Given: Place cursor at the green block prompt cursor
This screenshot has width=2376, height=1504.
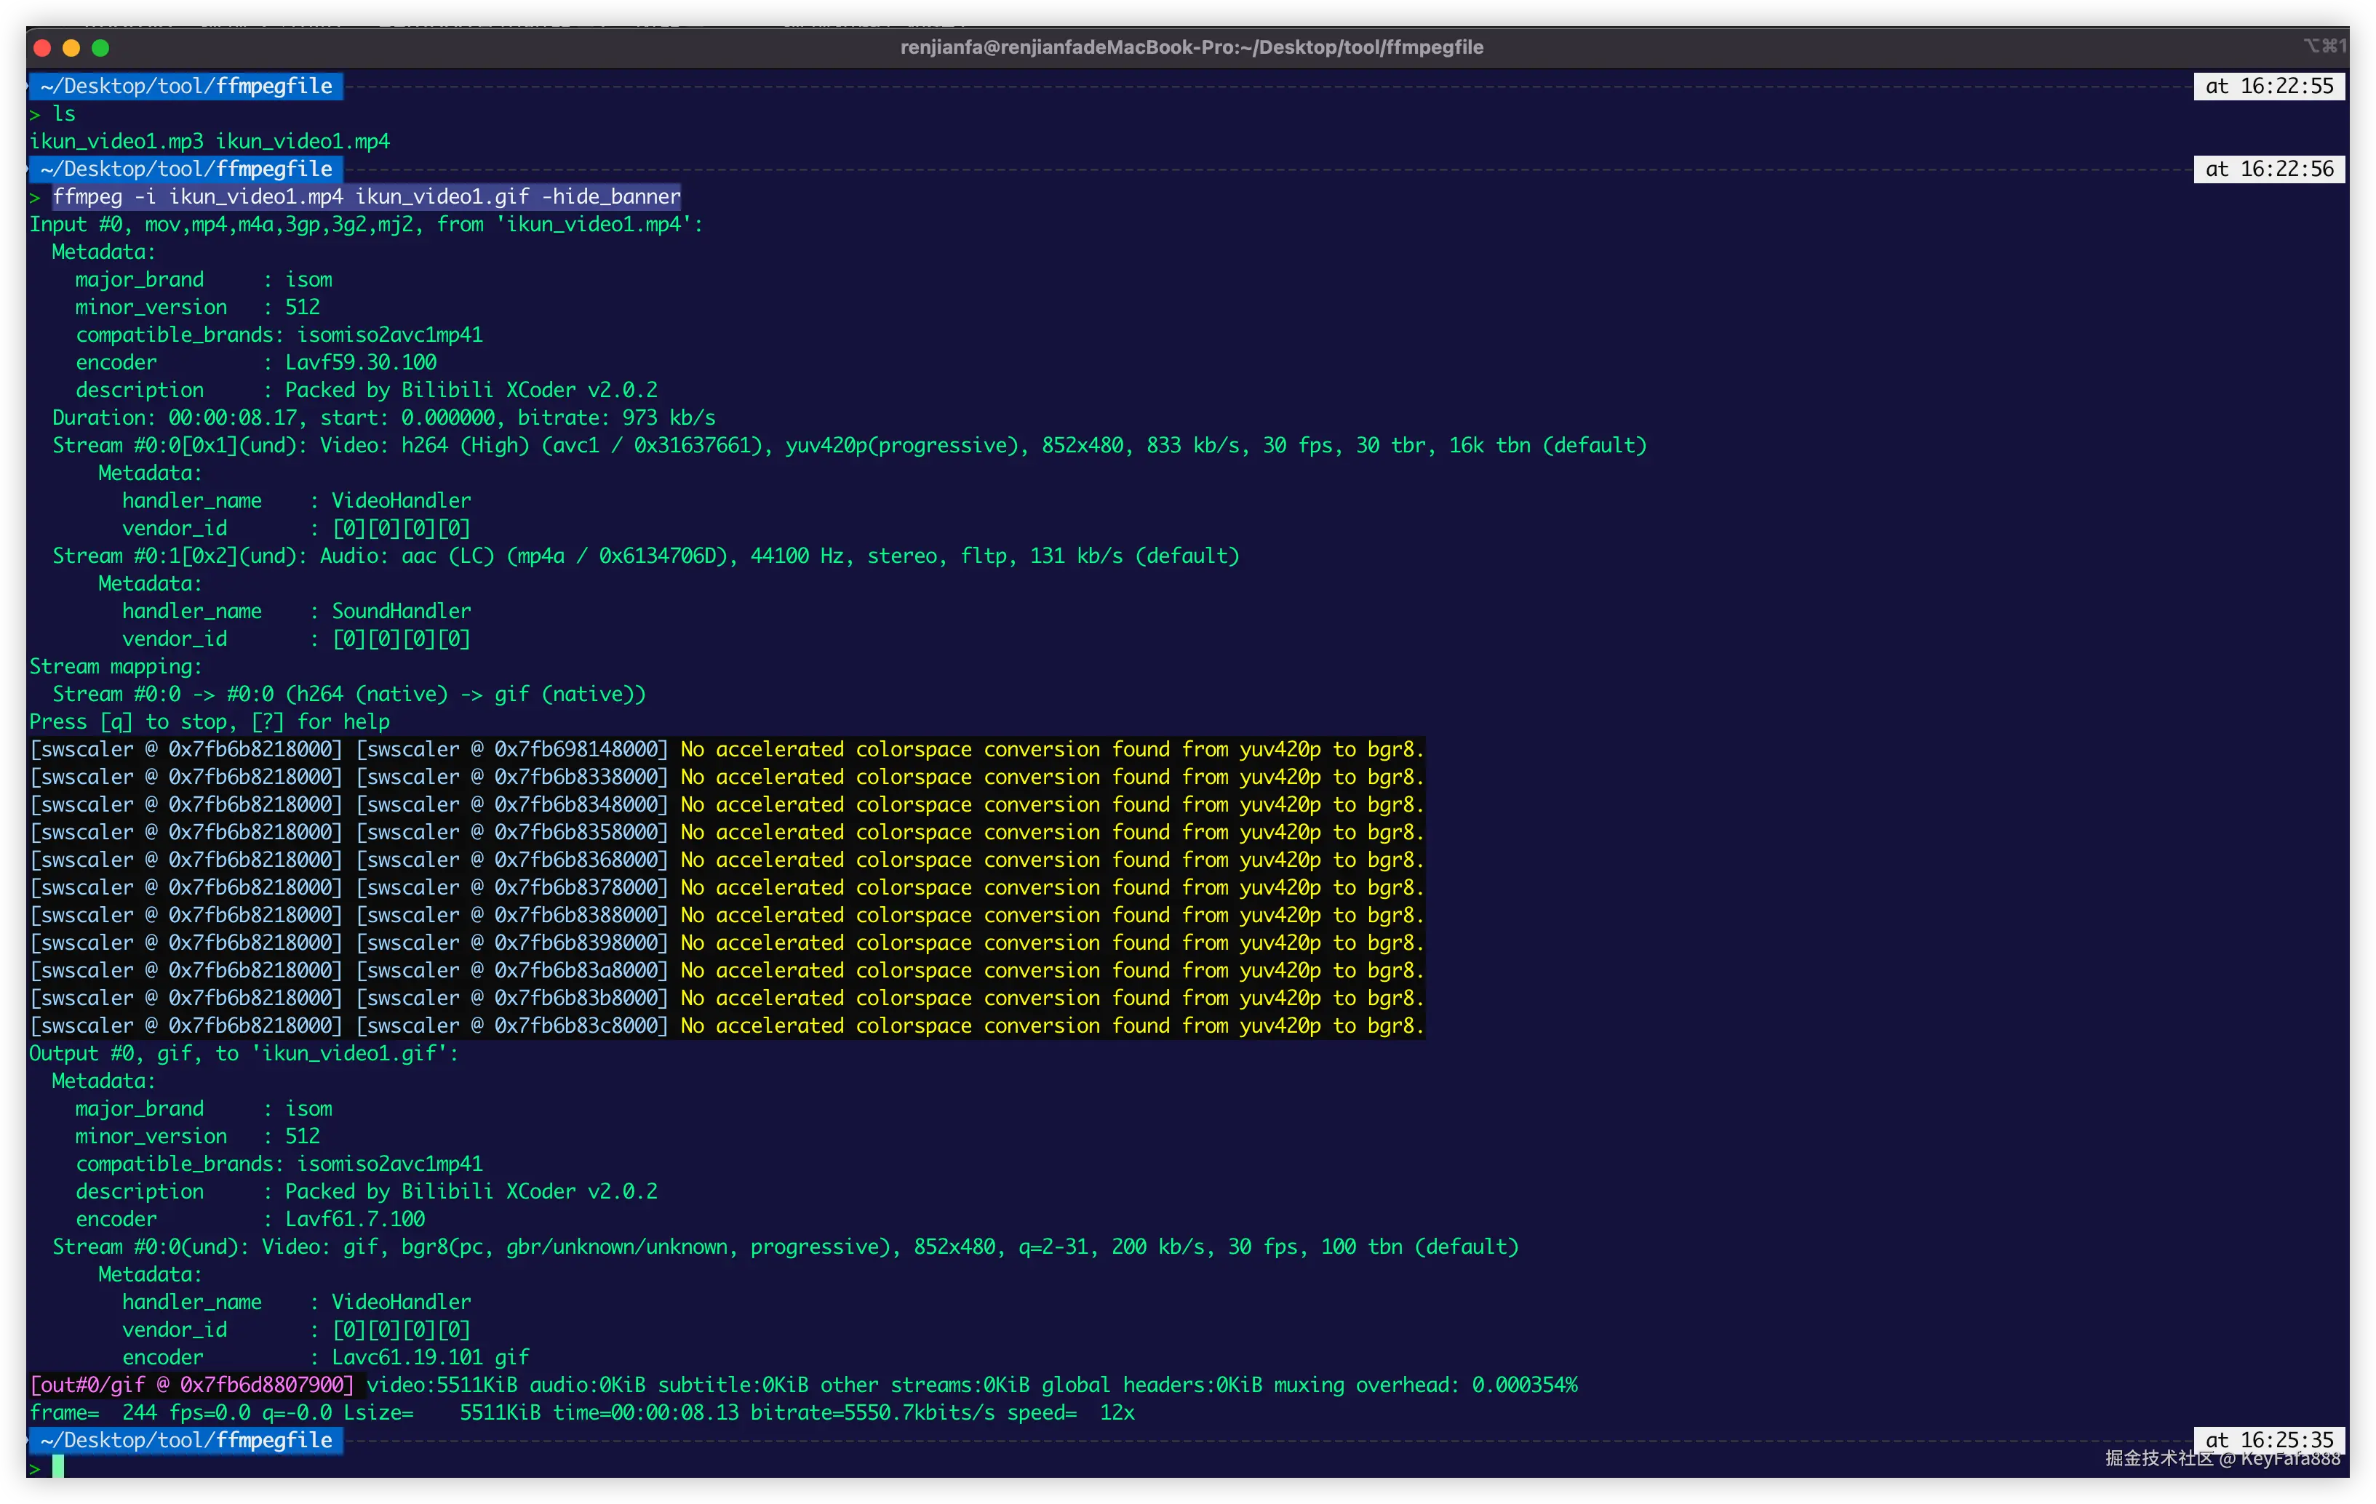Looking at the screenshot, I should [x=58, y=1466].
